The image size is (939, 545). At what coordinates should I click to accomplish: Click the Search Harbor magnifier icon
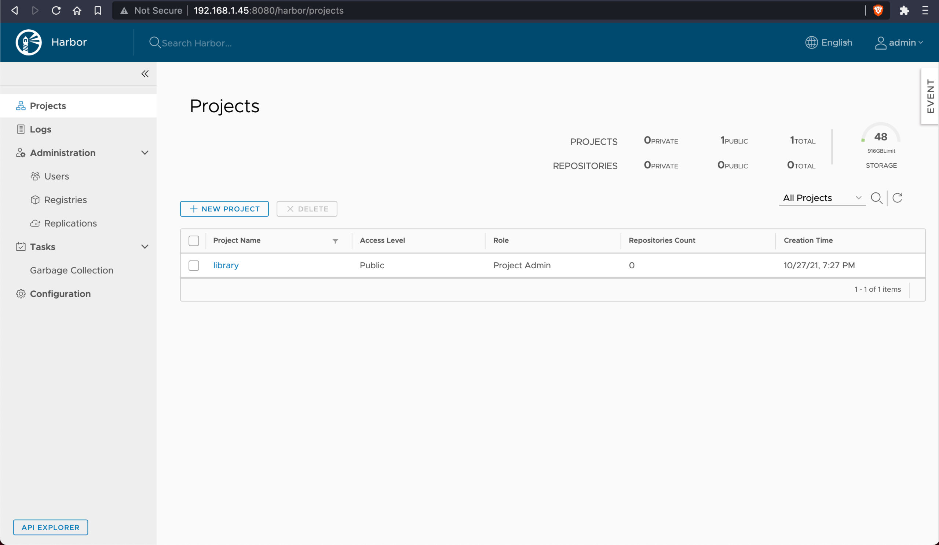point(155,43)
